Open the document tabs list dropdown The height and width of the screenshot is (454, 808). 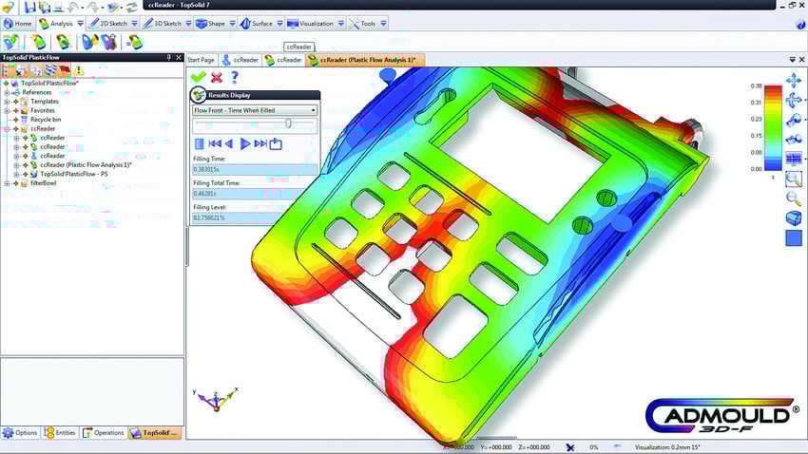click(x=793, y=60)
